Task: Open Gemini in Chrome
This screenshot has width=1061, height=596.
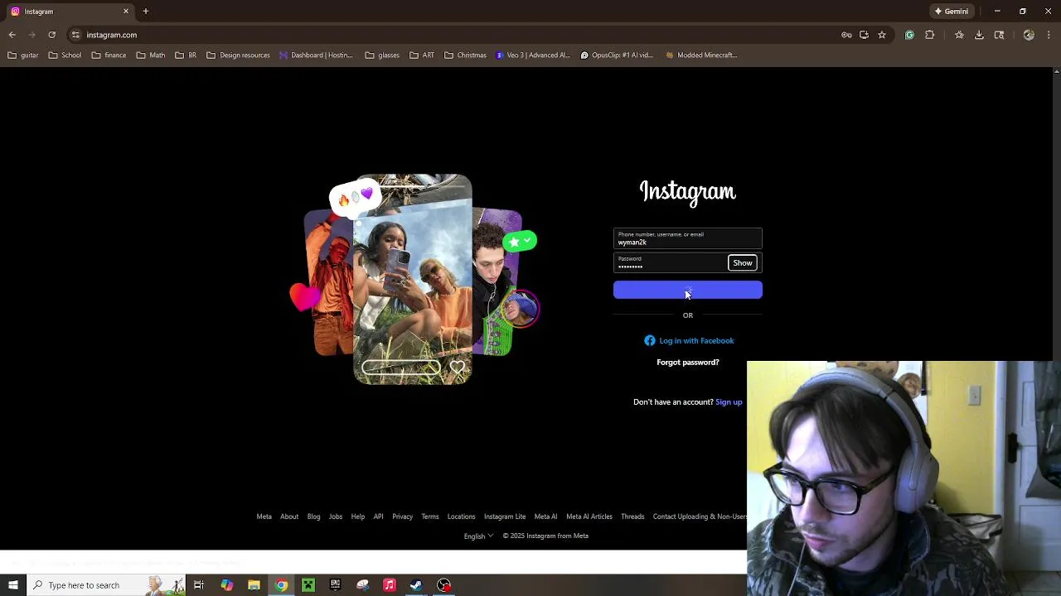Action: point(951,12)
